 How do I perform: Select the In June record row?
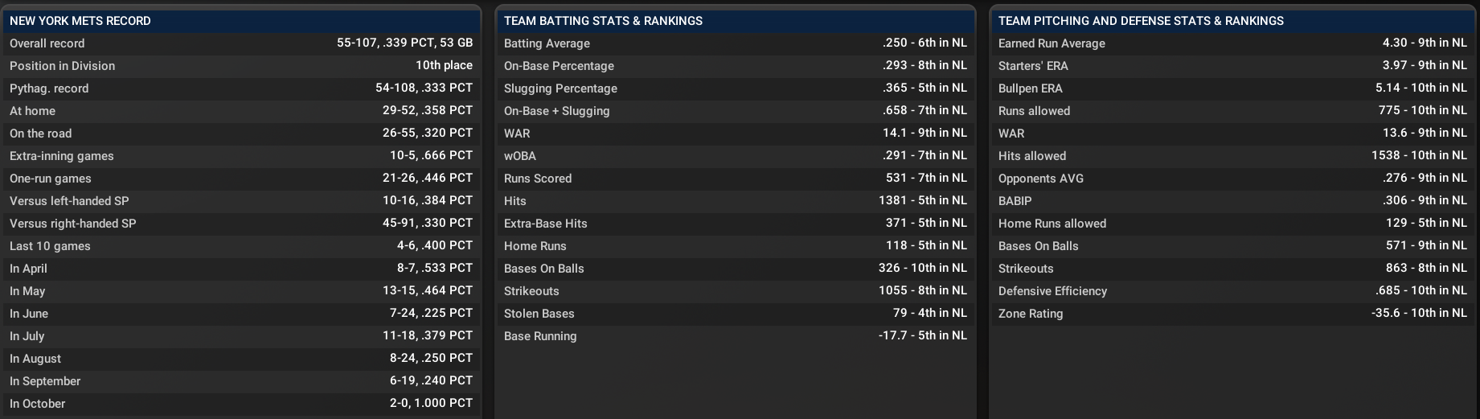[241, 314]
